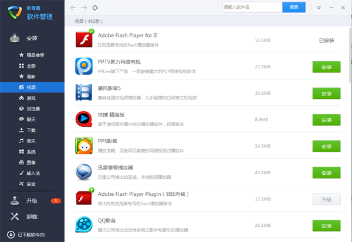
Task: Select the 安全 category
Action: 32,184
